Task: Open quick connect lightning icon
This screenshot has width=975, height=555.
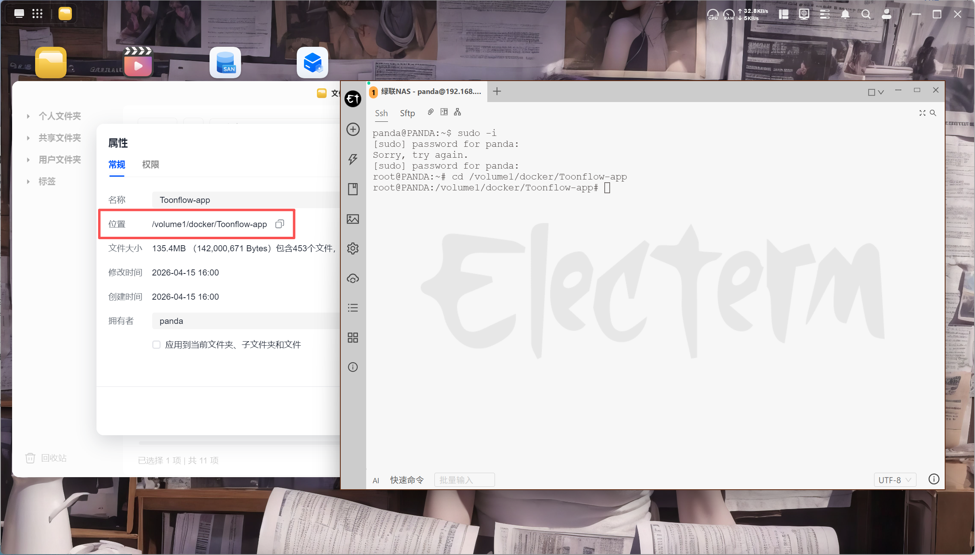Action: [x=353, y=159]
